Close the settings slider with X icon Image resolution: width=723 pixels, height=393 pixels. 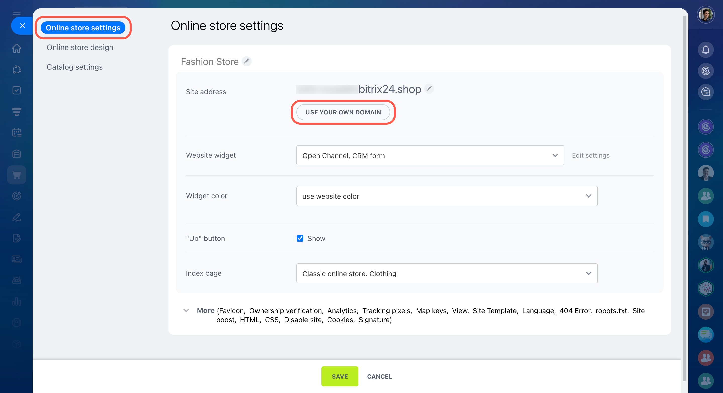click(23, 26)
